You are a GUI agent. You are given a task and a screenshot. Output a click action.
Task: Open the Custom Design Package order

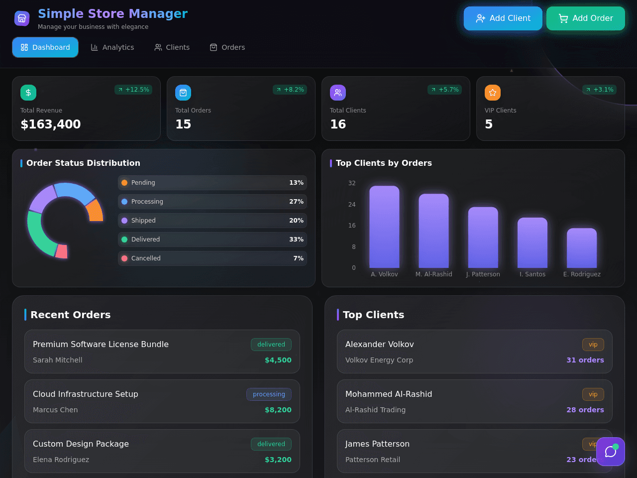(x=162, y=451)
